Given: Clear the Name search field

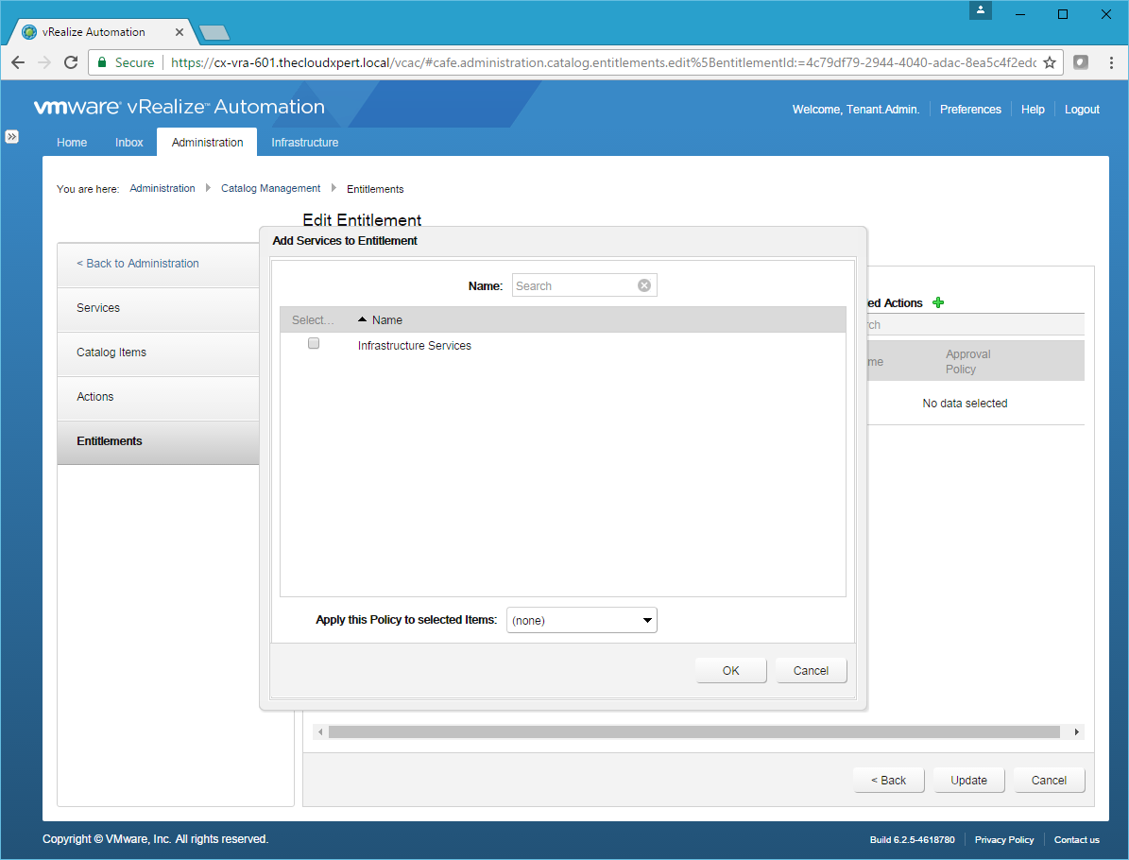Looking at the screenshot, I should tap(644, 285).
